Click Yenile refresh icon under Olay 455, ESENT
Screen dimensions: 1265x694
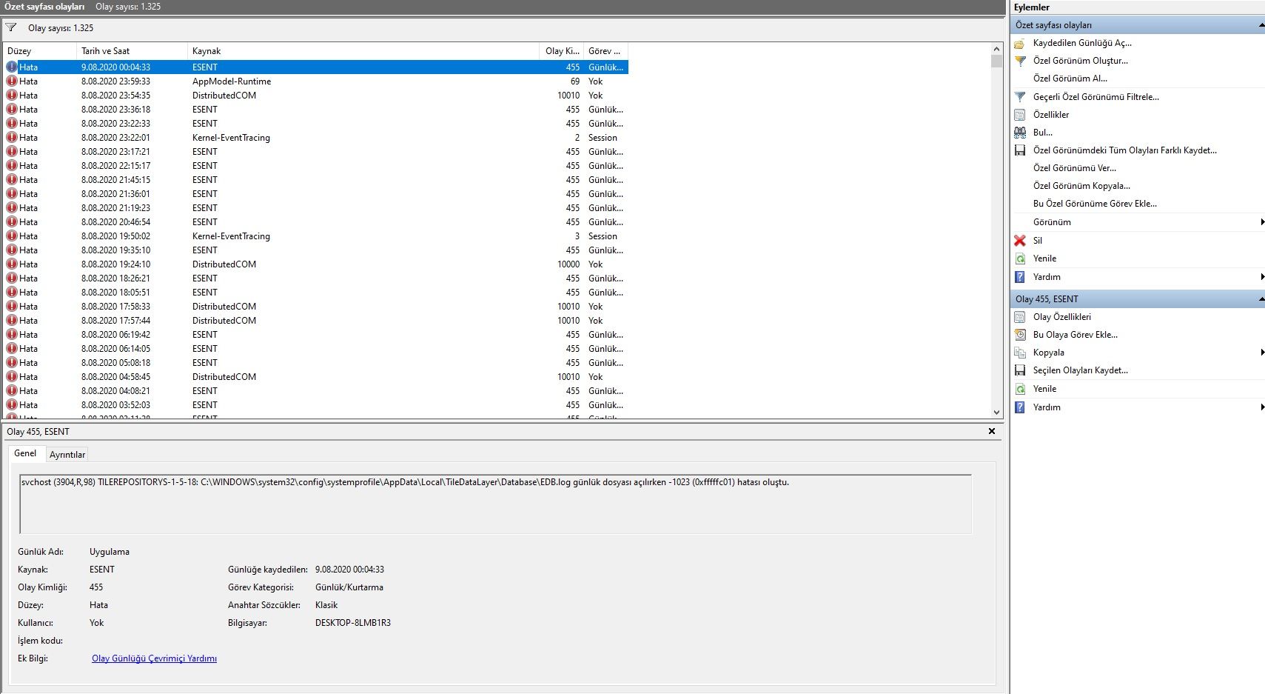coord(1020,389)
